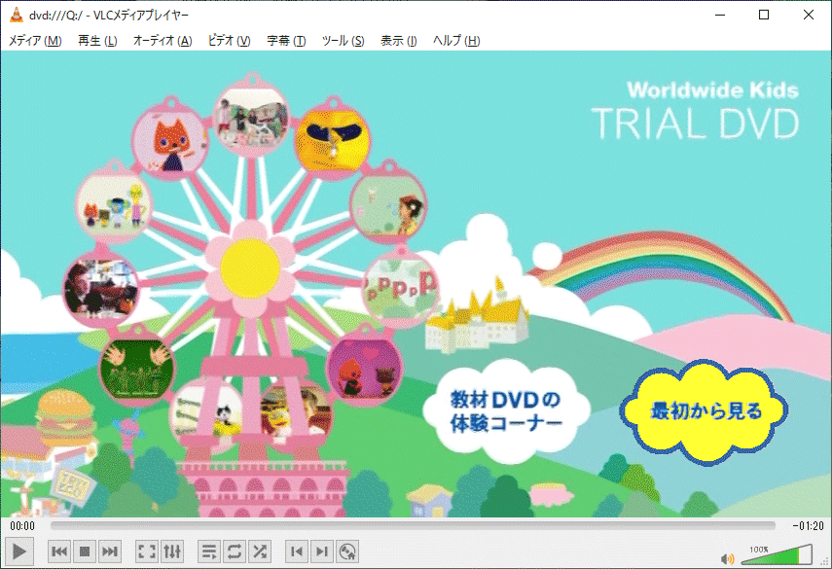Image resolution: width=832 pixels, height=569 pixels.
Task: Click the green chalkboard hands gondola
Action: pyautogui.click(x=137, y=366)
